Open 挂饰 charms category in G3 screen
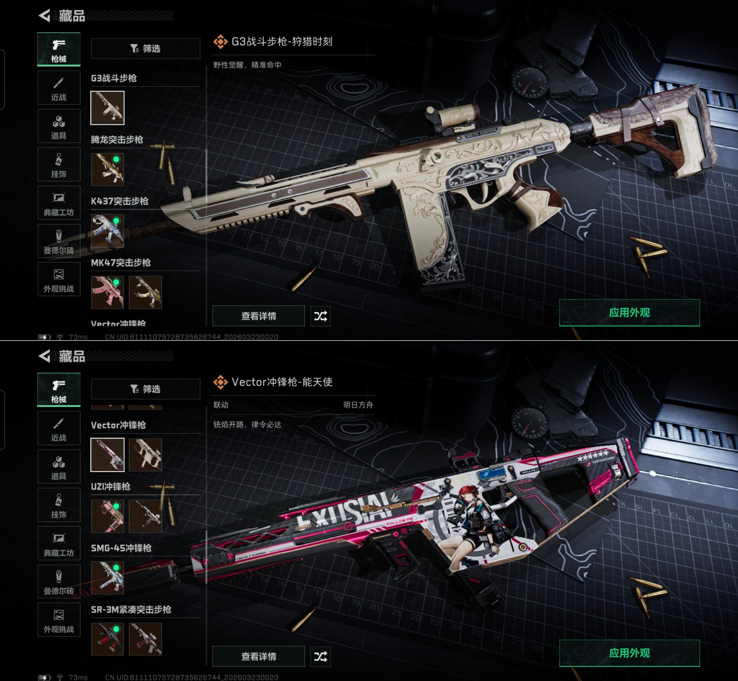 [x=59, y=164]
